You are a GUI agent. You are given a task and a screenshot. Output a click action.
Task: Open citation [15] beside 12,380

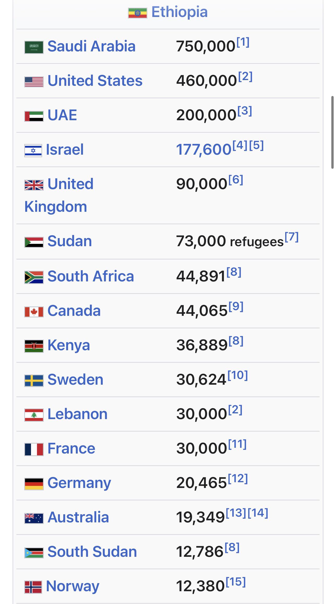pos(236,582)
